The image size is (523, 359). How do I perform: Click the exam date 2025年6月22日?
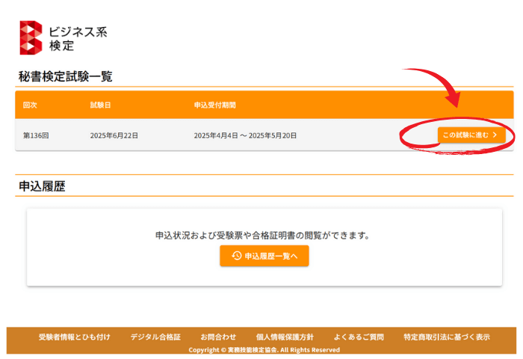click(x=114, y=135)
